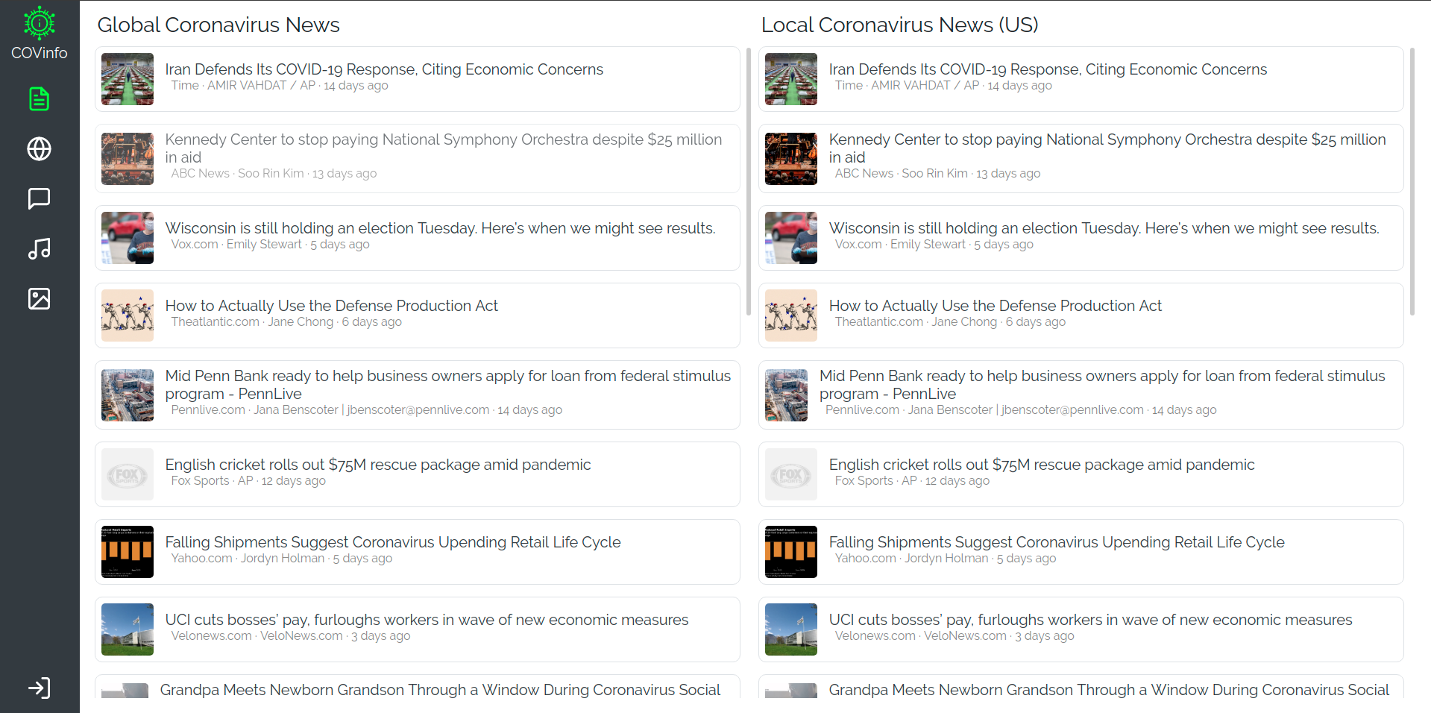
Task: Open global Wisconsin election article
Action: pos(418,238)
